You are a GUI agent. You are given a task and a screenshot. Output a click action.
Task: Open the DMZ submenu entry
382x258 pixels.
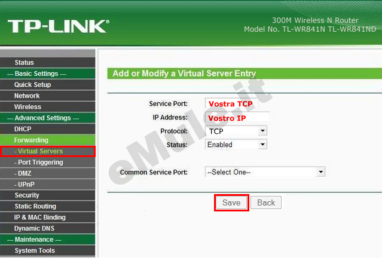(48, 173)
